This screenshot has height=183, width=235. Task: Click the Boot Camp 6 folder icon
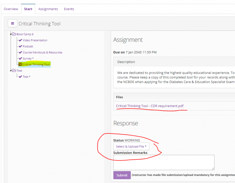[14, 34]
